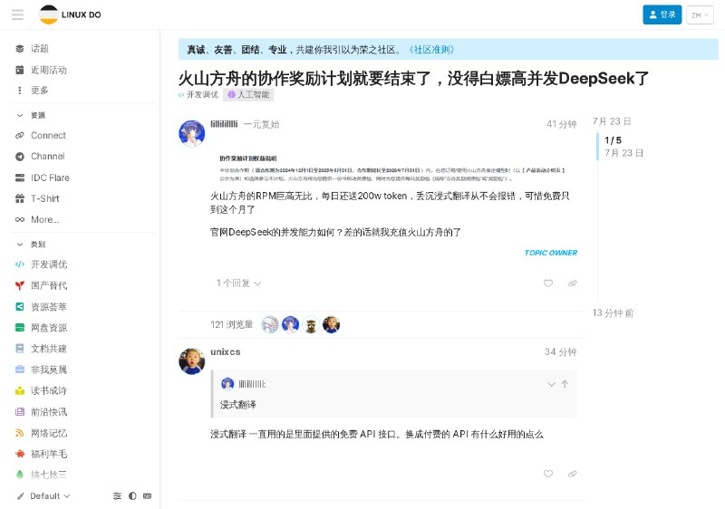Image resolution: width=725 pixels, height=509 pixels.
Task: Click the 登录 login button
Action: [x=662, y=14]
